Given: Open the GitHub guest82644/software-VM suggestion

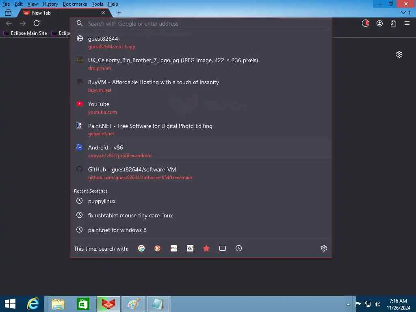Looking at the screenshot, I should pos(201,173).
